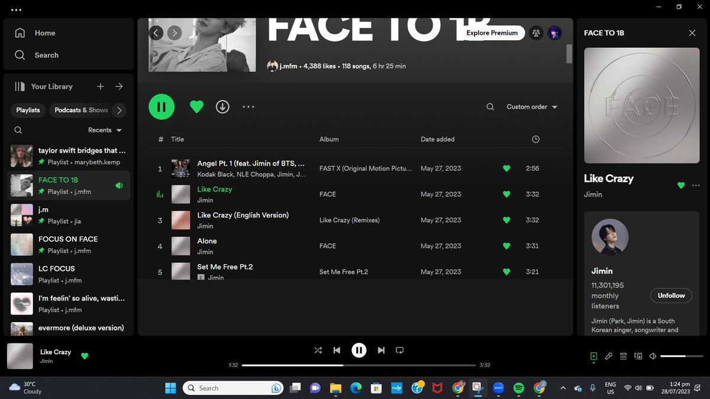Open evermore (deluxe version) in library
The image size is (710, 399).
[x=68, y=328]
